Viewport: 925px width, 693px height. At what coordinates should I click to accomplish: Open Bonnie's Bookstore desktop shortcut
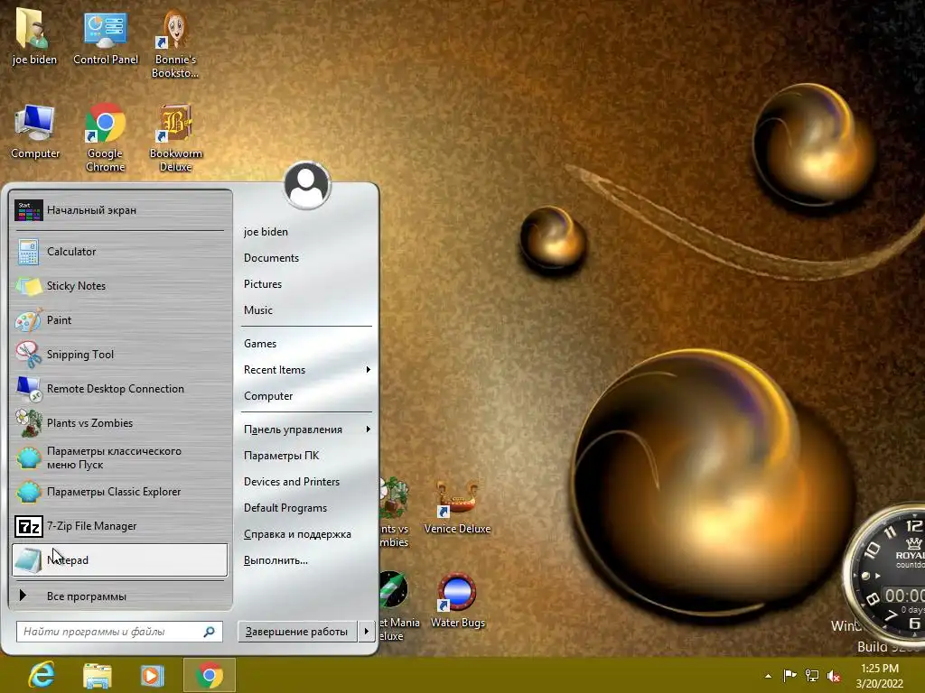click(x=175, y=42)
